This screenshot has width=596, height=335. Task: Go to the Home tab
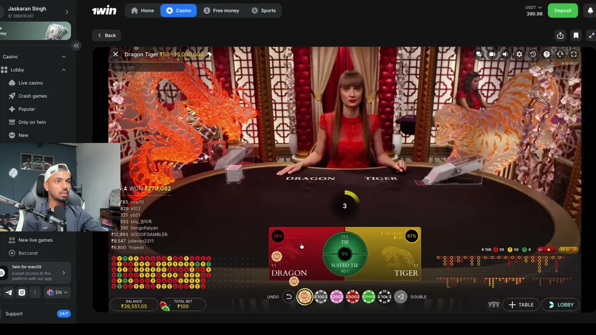142,10
